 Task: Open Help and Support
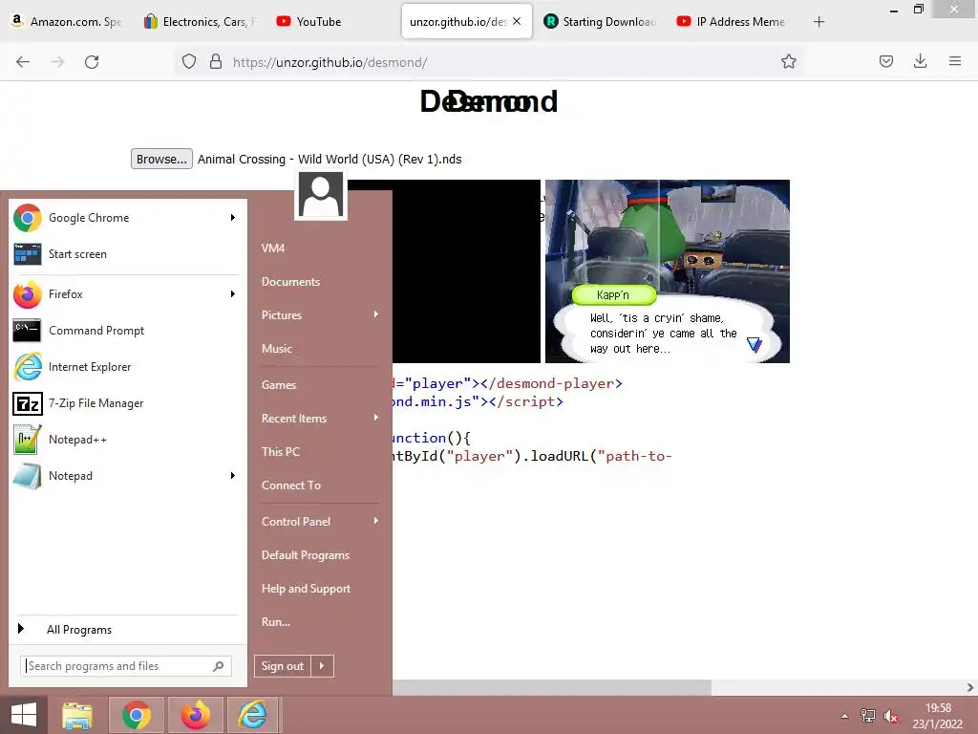click(307, 589)
